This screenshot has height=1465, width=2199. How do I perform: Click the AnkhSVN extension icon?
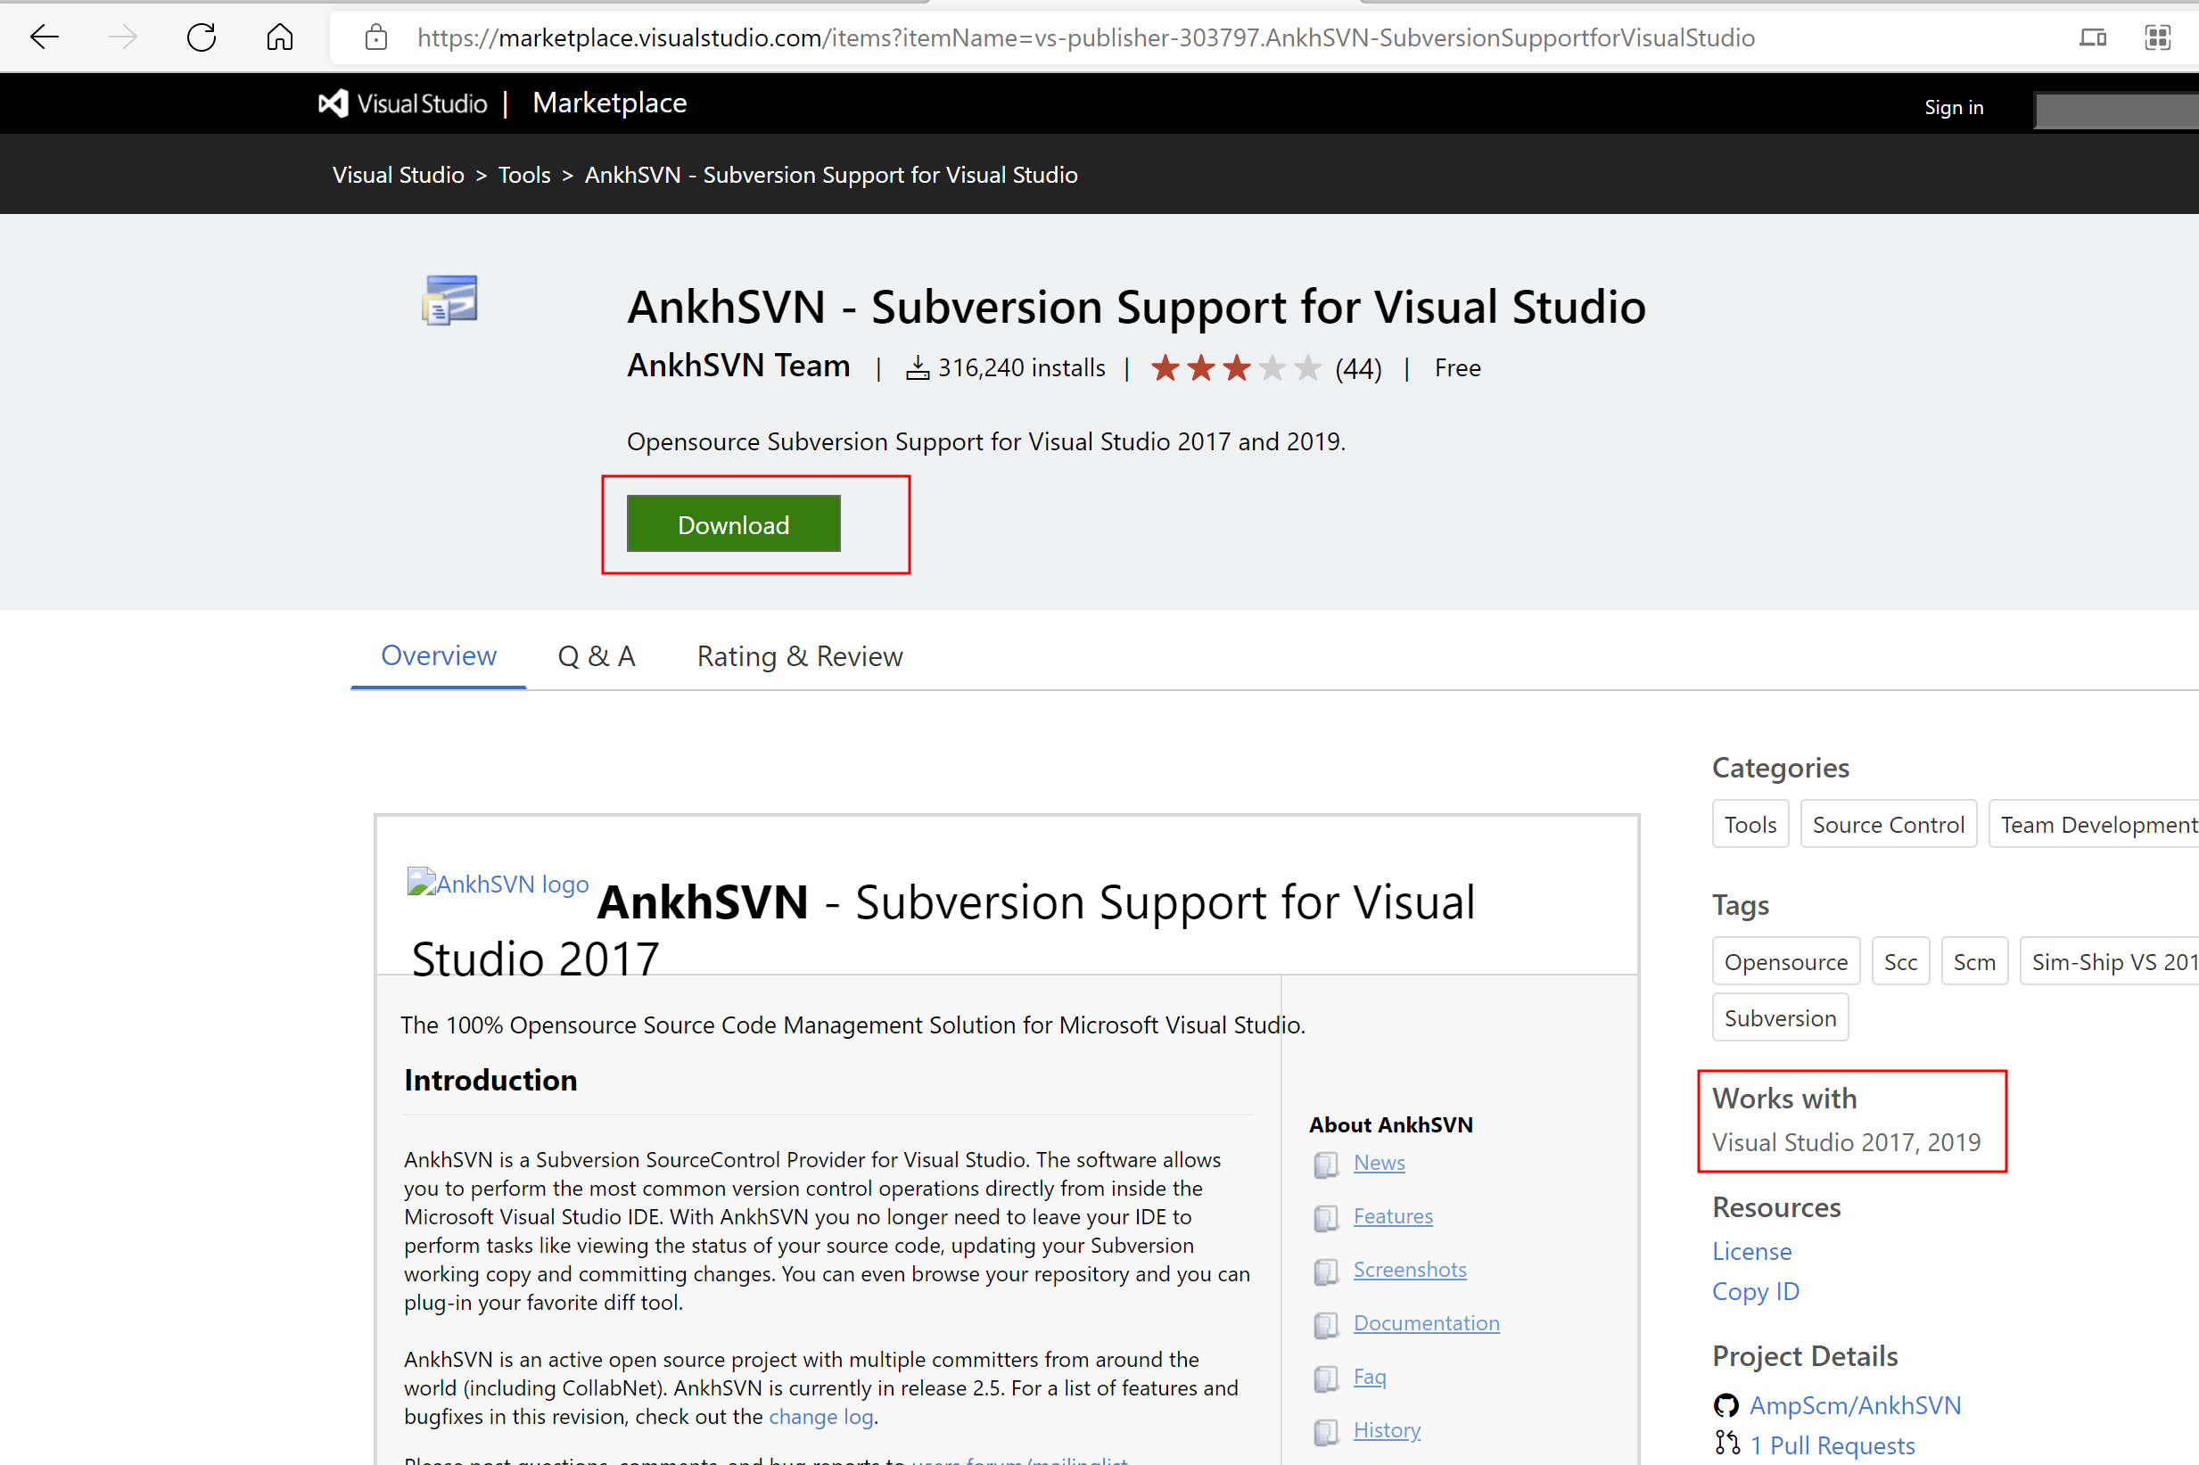(x=449, y=300)
